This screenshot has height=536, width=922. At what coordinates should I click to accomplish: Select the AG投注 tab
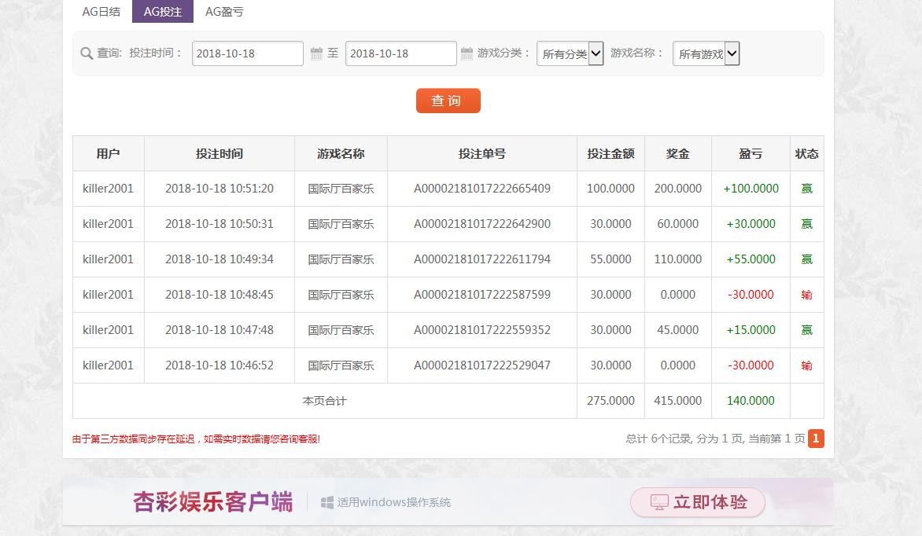pos(162,12)
